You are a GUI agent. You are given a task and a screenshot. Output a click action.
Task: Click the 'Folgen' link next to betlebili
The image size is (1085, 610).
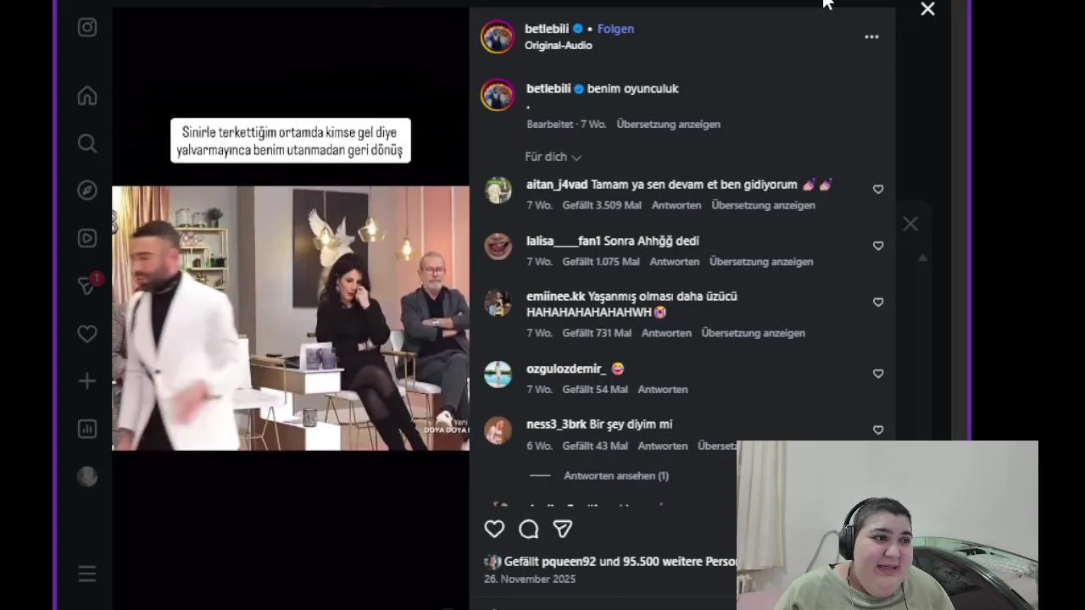[x=615, y=29]
